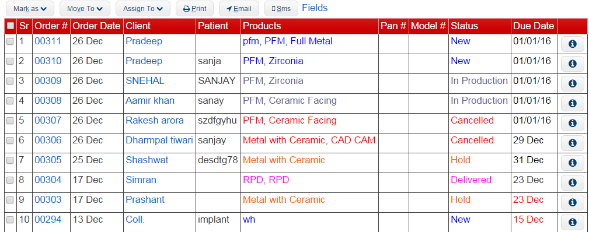Expand the Assign To dropdown
The image size is (589, 232).
point(143,9)
